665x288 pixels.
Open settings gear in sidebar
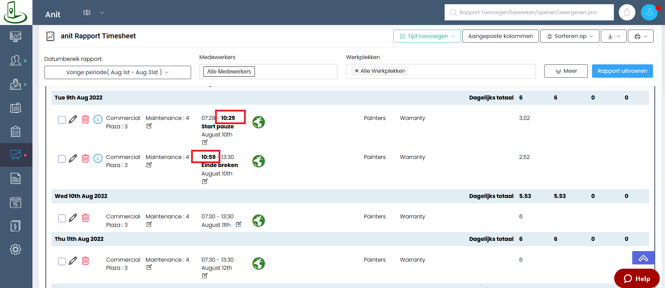pyautogui.click(x=16, y=249)
